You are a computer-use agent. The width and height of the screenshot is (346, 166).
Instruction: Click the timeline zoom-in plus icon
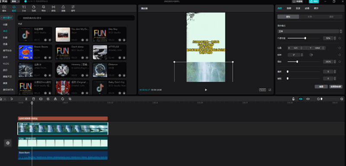(x=342, y=99)
